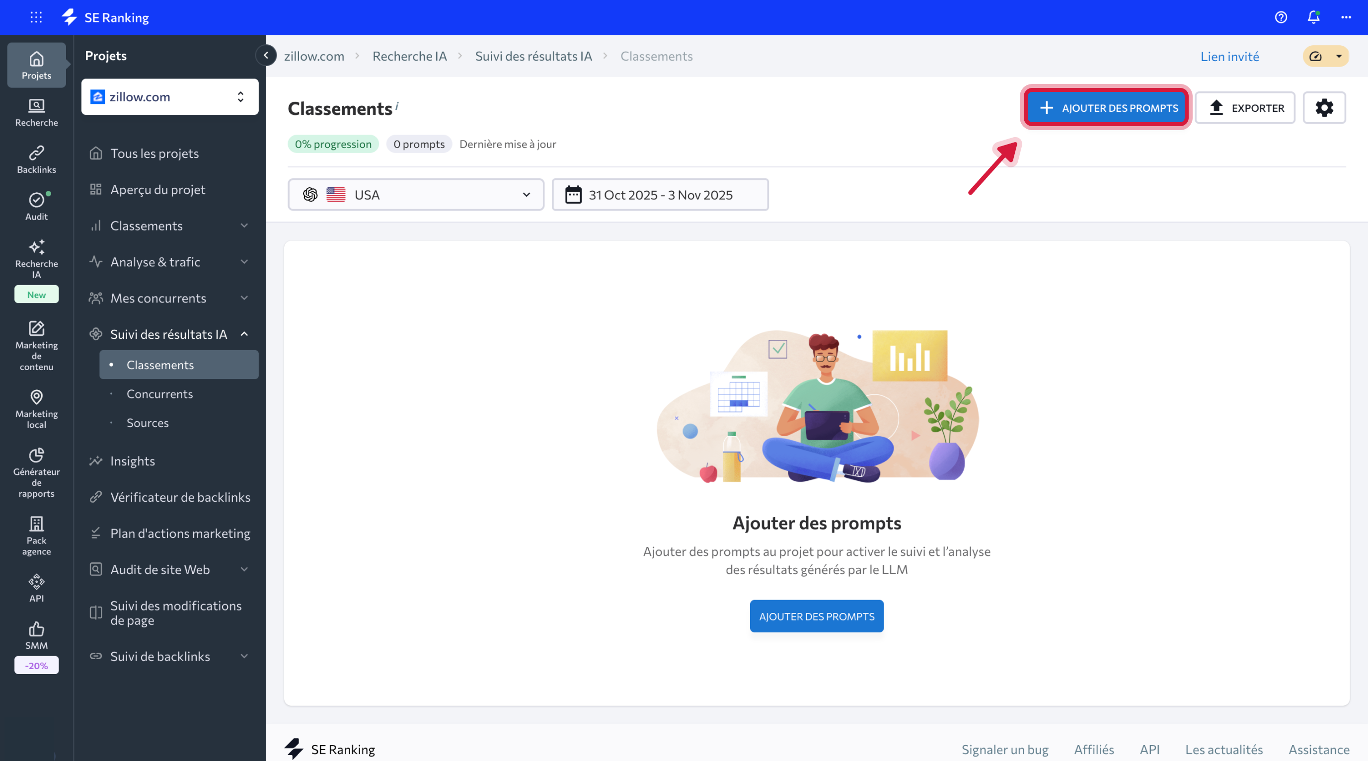Select Concurrents submenu item
Viewport: 1368px width, 761px height.
[x=159, y=394]
